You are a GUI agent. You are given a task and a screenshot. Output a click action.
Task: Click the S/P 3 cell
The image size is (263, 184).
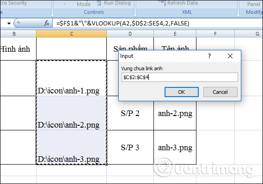[130, 147]
